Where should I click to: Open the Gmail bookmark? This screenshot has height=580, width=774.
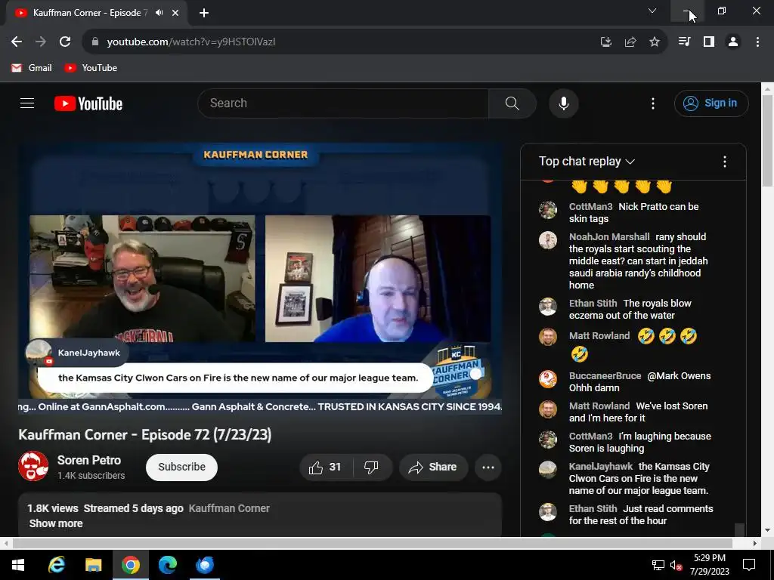tap(32, 67)
